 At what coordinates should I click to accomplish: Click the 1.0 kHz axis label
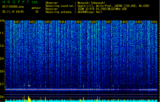point(2,46)
